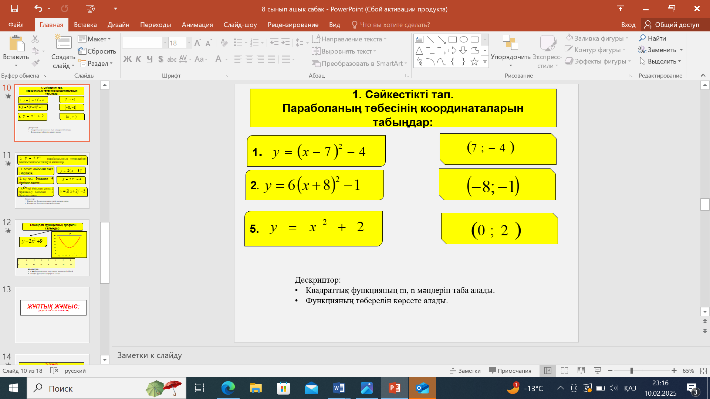The height and width of the screenshot is (399, 710).
Task: Click the Save icon in title bar
Action: click(x=14, y=8)
